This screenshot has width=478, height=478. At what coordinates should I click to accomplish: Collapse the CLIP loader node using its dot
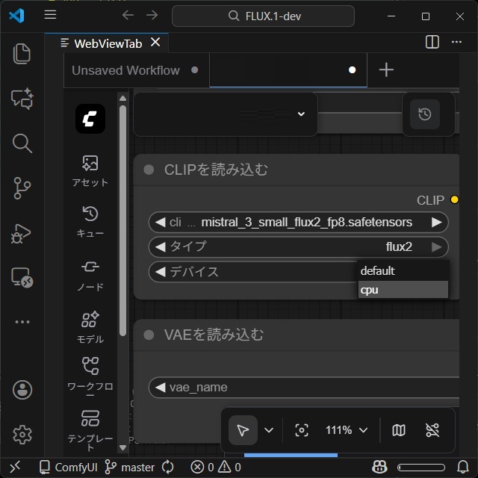[x=149, y=170]
